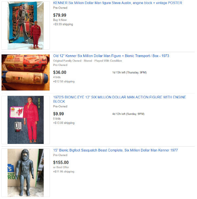Open the KENNER Steve Austin poster listing title
The width and height of the screenshot is (197, 199).
tap(118, 3)
